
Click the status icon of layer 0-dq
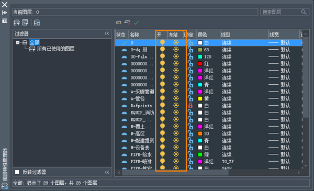(x=125, y=50)
